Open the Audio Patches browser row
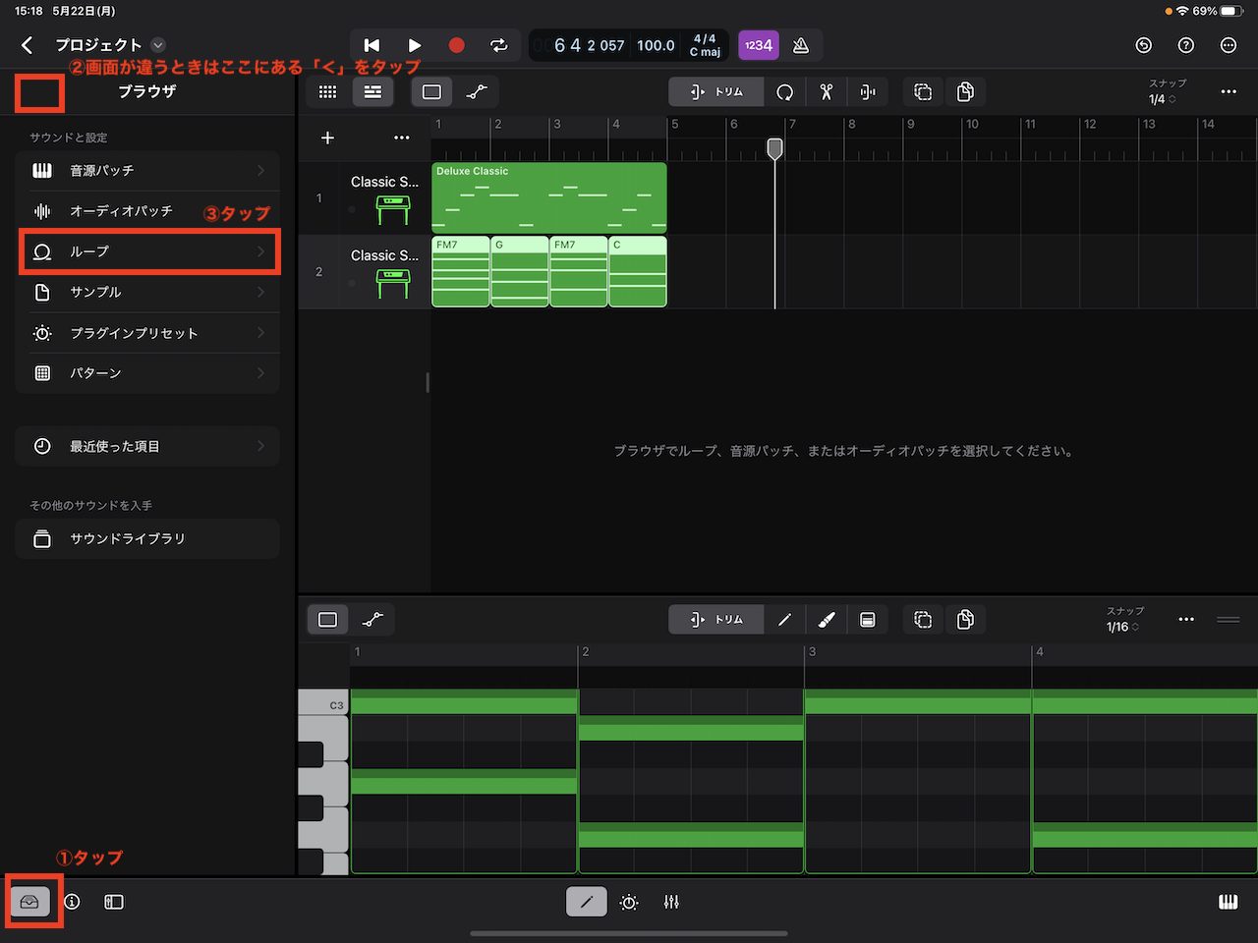 (148, 211)
